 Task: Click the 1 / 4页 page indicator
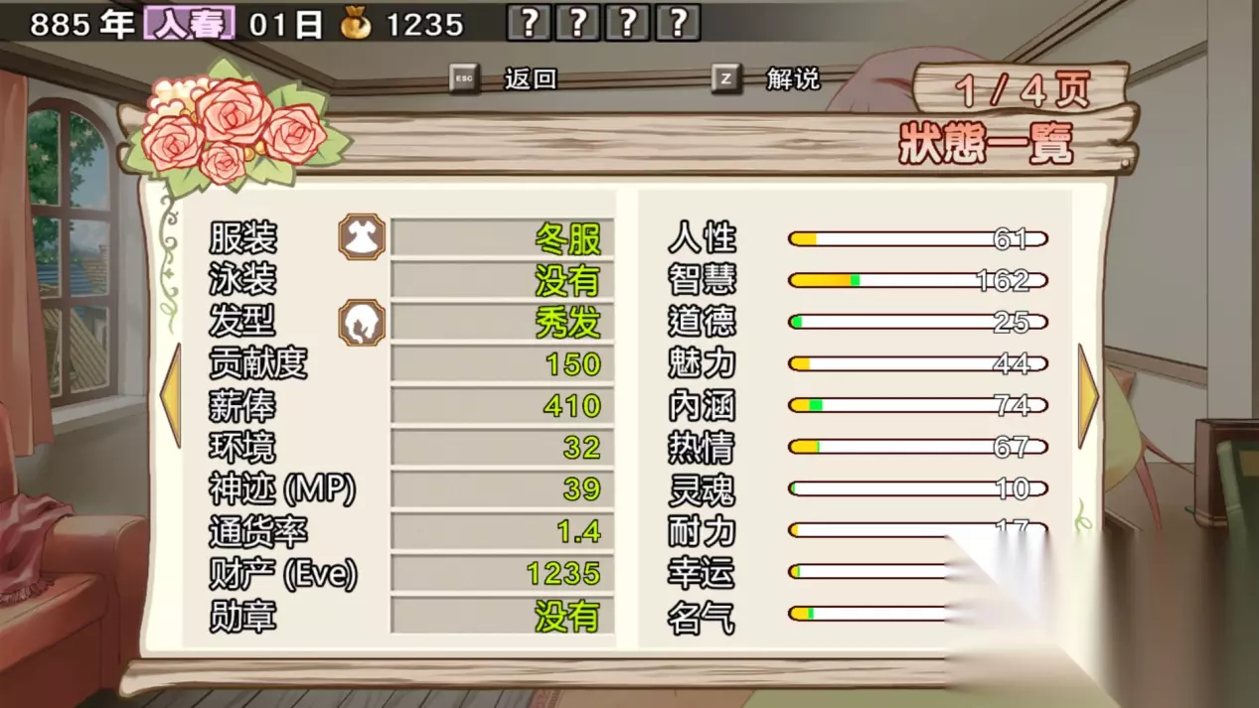pyautogui.click(x=1023, y=92)
